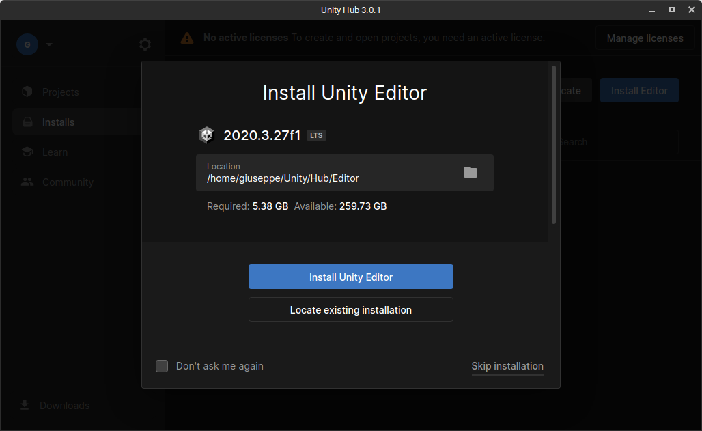Screen dimensions: 702x431
Task: Browse install location with the folder icon
Action: [x=470, y=173]
